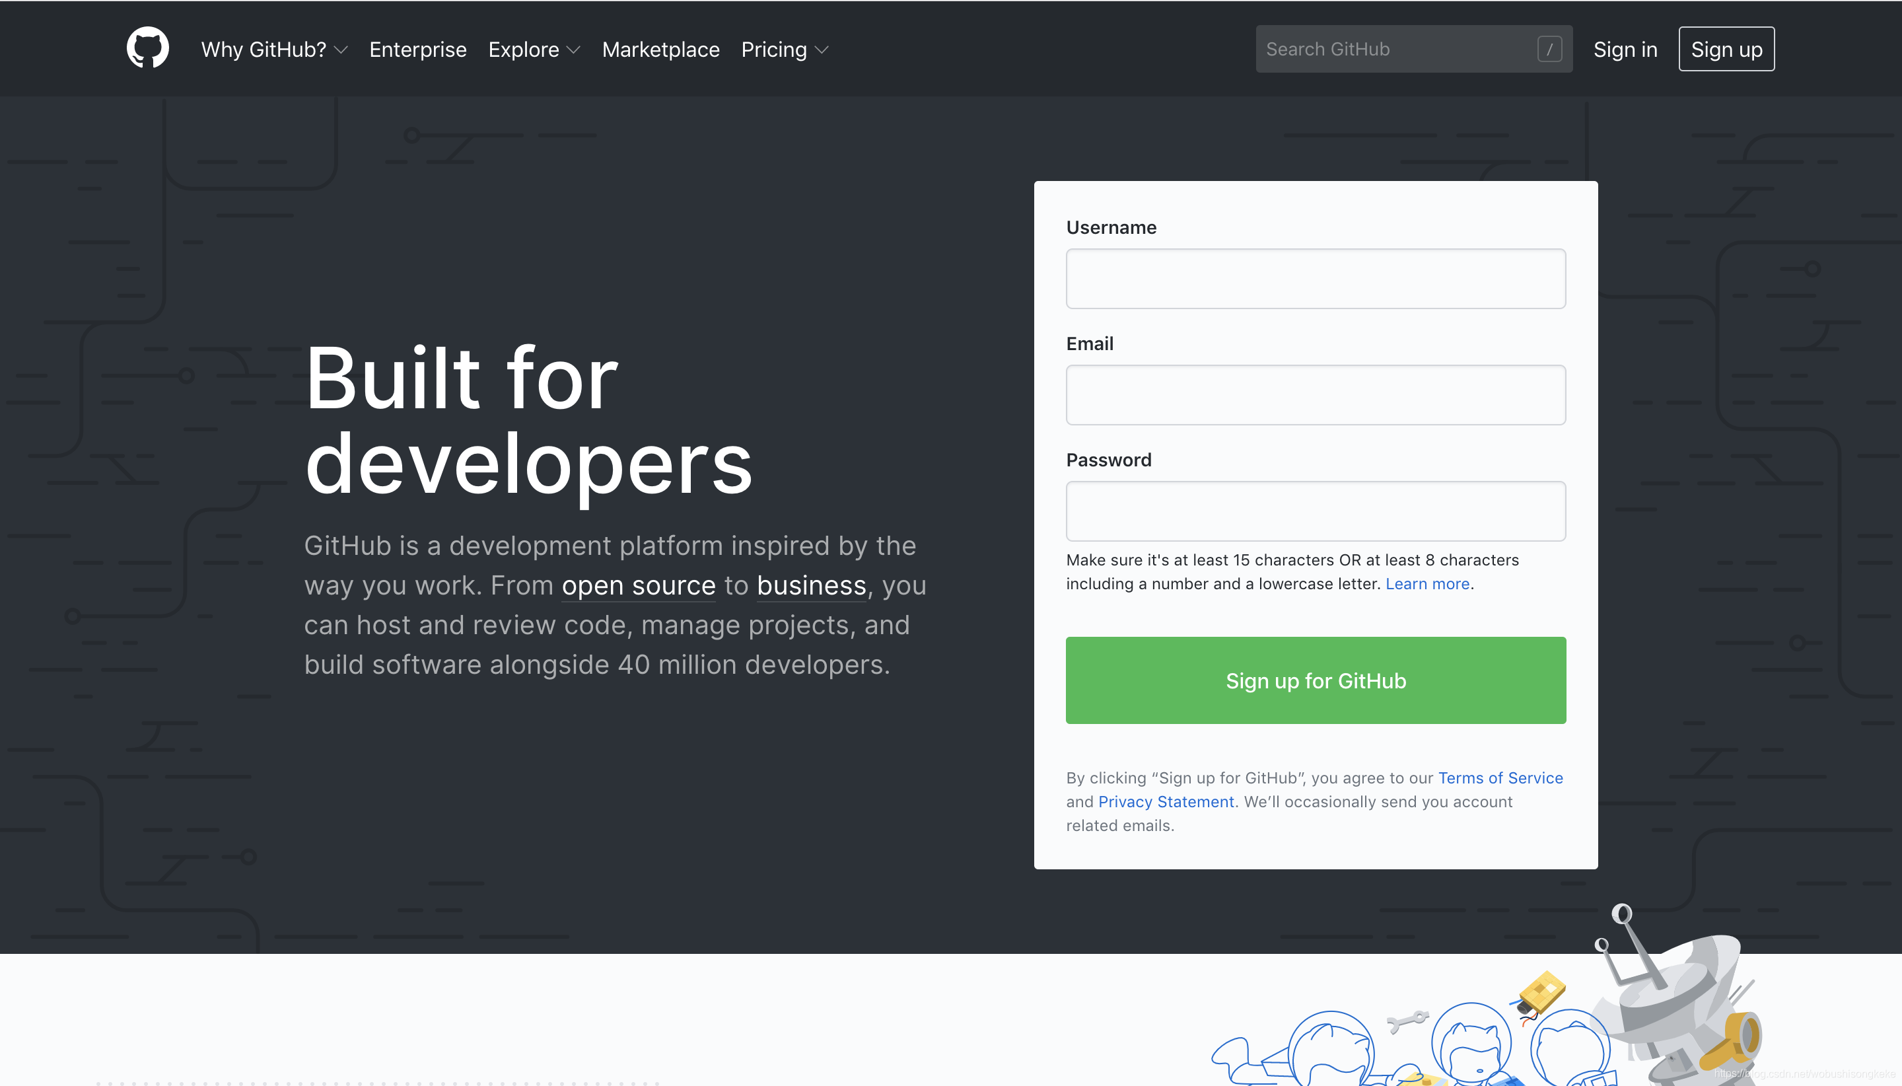Open the Pricing dropdown
This screenshot has height=1086, width=1902.
point(784,50)
